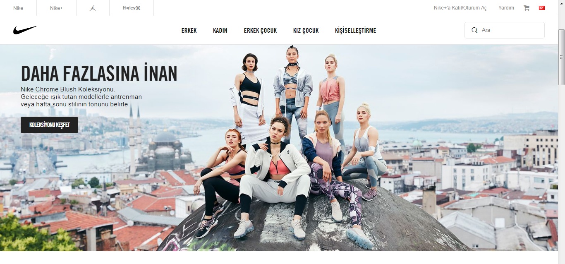The height and width of the screenshot is (264, 565).
Task: Click scrollbar up arrow
Action: 561,3
